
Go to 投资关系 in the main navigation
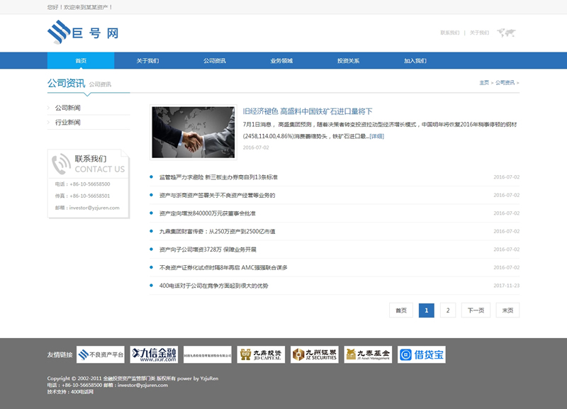(x=348, y=61)
